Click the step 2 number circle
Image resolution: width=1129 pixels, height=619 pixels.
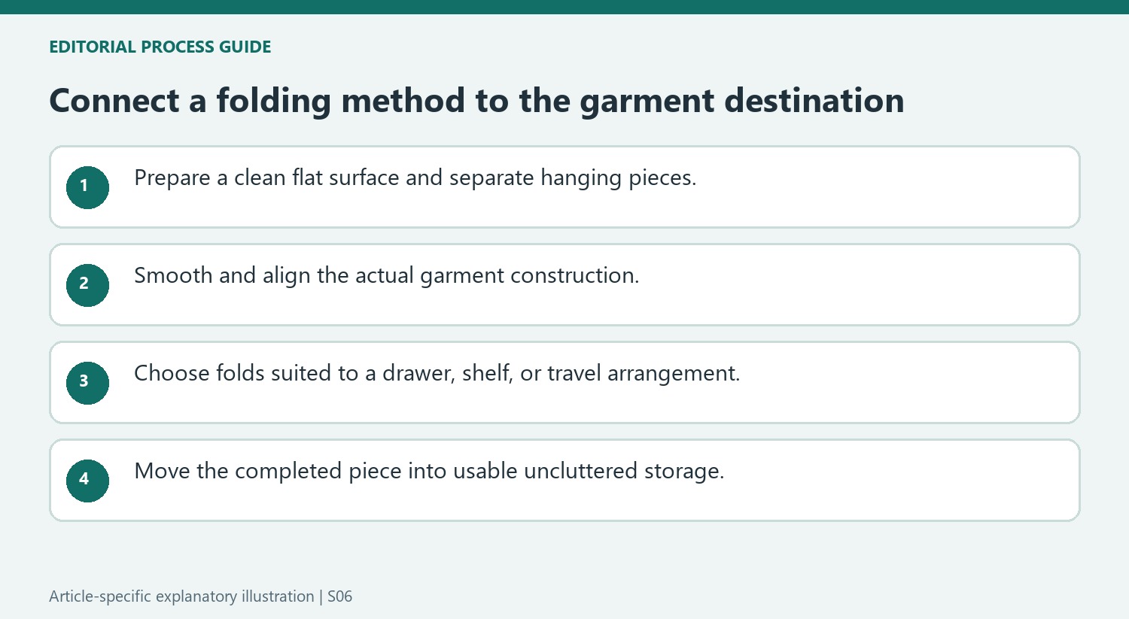tap(87, 285)
